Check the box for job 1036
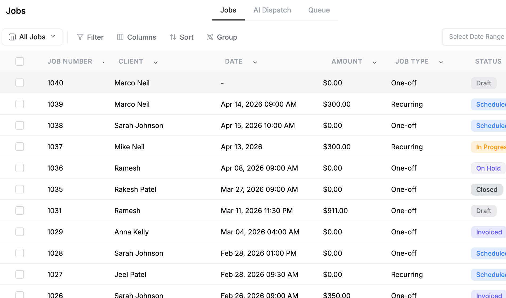This screenshot has width=506, height=298. (x=20, y=168)
